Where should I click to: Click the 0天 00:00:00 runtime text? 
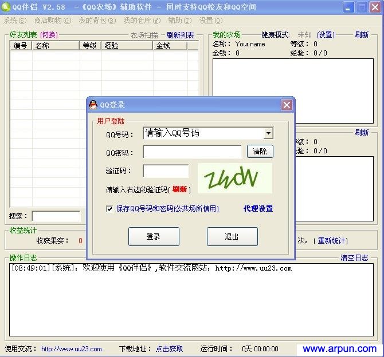260,348
